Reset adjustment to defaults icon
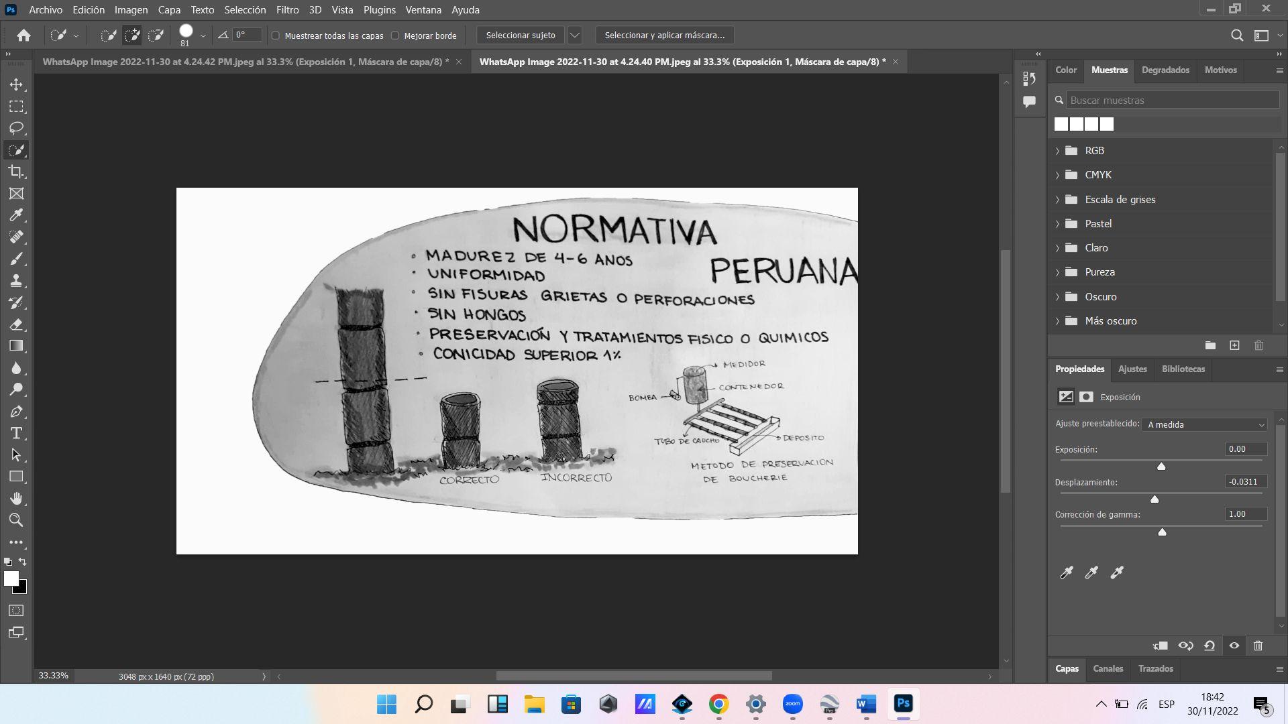The height and width of the screenshot is (724, 1288). (x=1209, y=646)
